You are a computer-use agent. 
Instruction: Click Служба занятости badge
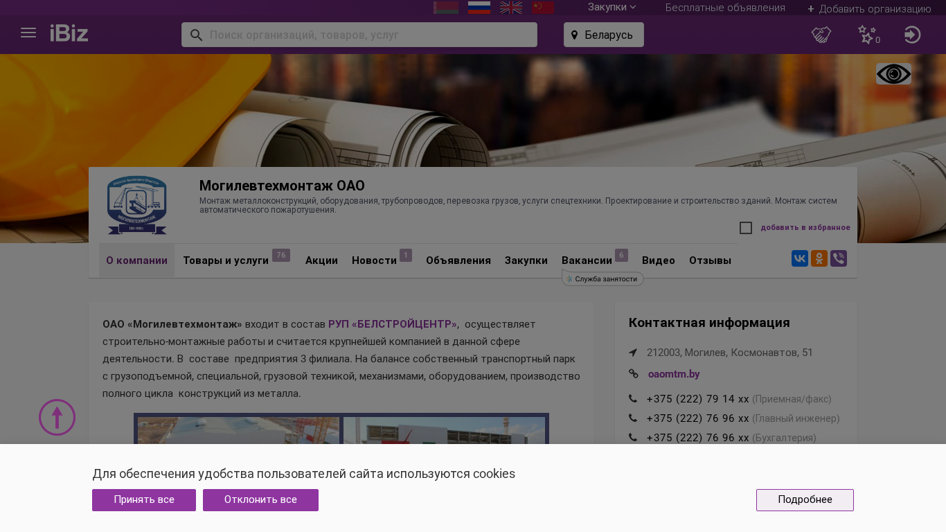pos(603,279)
